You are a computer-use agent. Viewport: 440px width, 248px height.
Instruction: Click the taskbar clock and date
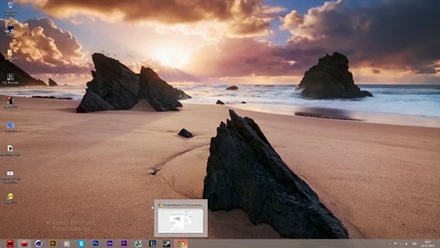(428, 244)
